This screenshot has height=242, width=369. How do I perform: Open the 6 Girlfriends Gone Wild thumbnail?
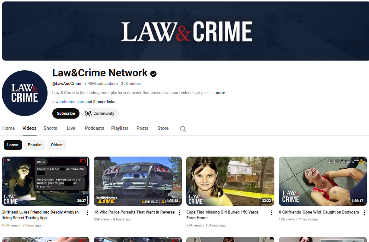tap(323, 181)
